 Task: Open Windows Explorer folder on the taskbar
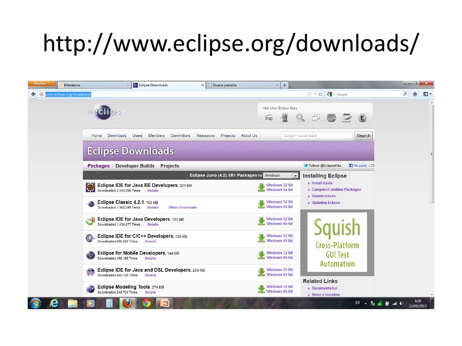click(73, 303)
